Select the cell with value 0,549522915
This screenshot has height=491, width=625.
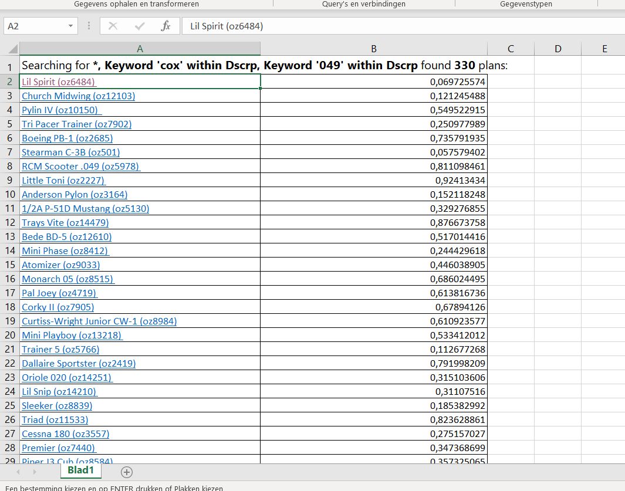(x=374, y=110)
